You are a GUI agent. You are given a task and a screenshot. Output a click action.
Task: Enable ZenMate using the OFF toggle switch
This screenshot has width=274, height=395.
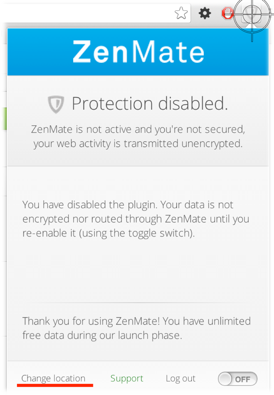(237, 379)
